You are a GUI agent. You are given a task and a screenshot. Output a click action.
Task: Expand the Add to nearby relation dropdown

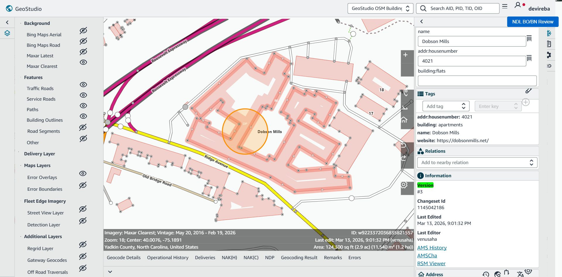(477, 163)
